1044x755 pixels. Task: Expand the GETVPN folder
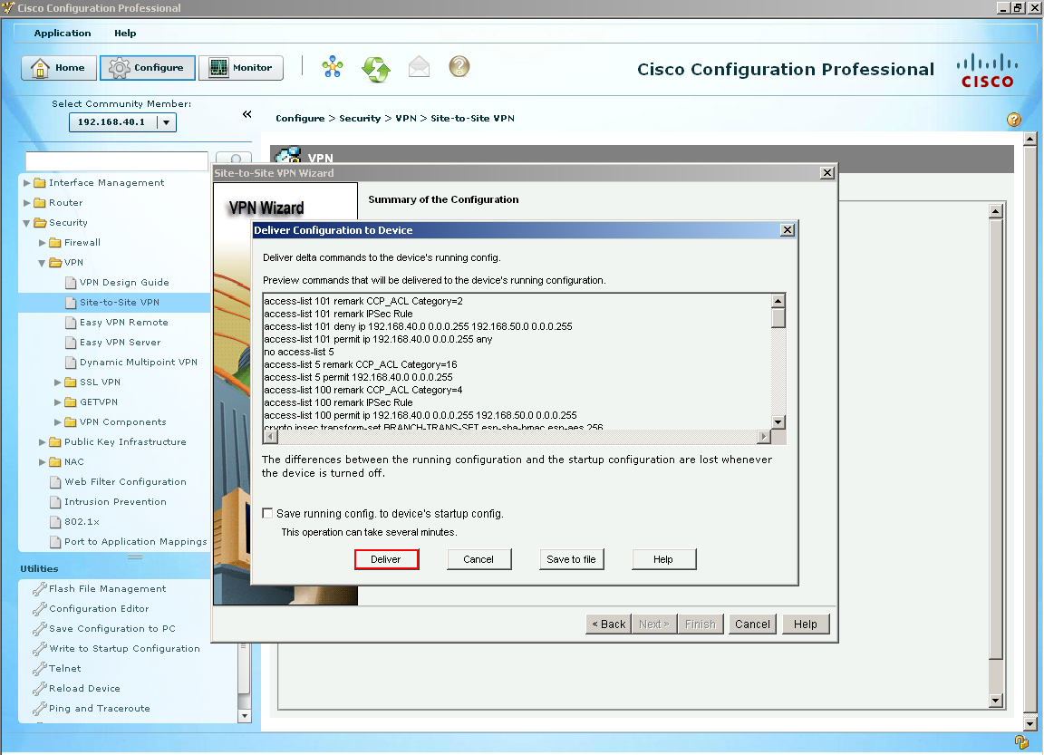coord(57,402)
